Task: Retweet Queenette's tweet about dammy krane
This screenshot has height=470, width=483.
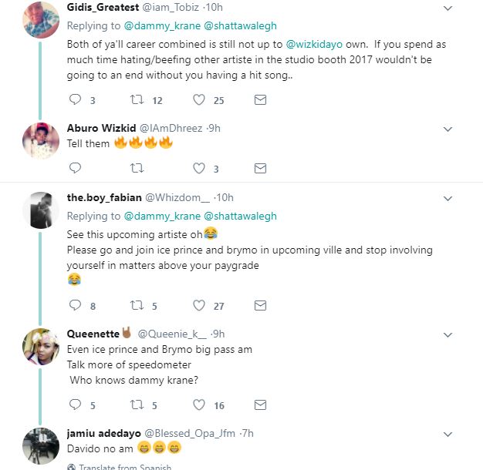Action: (x=137, y=405)
